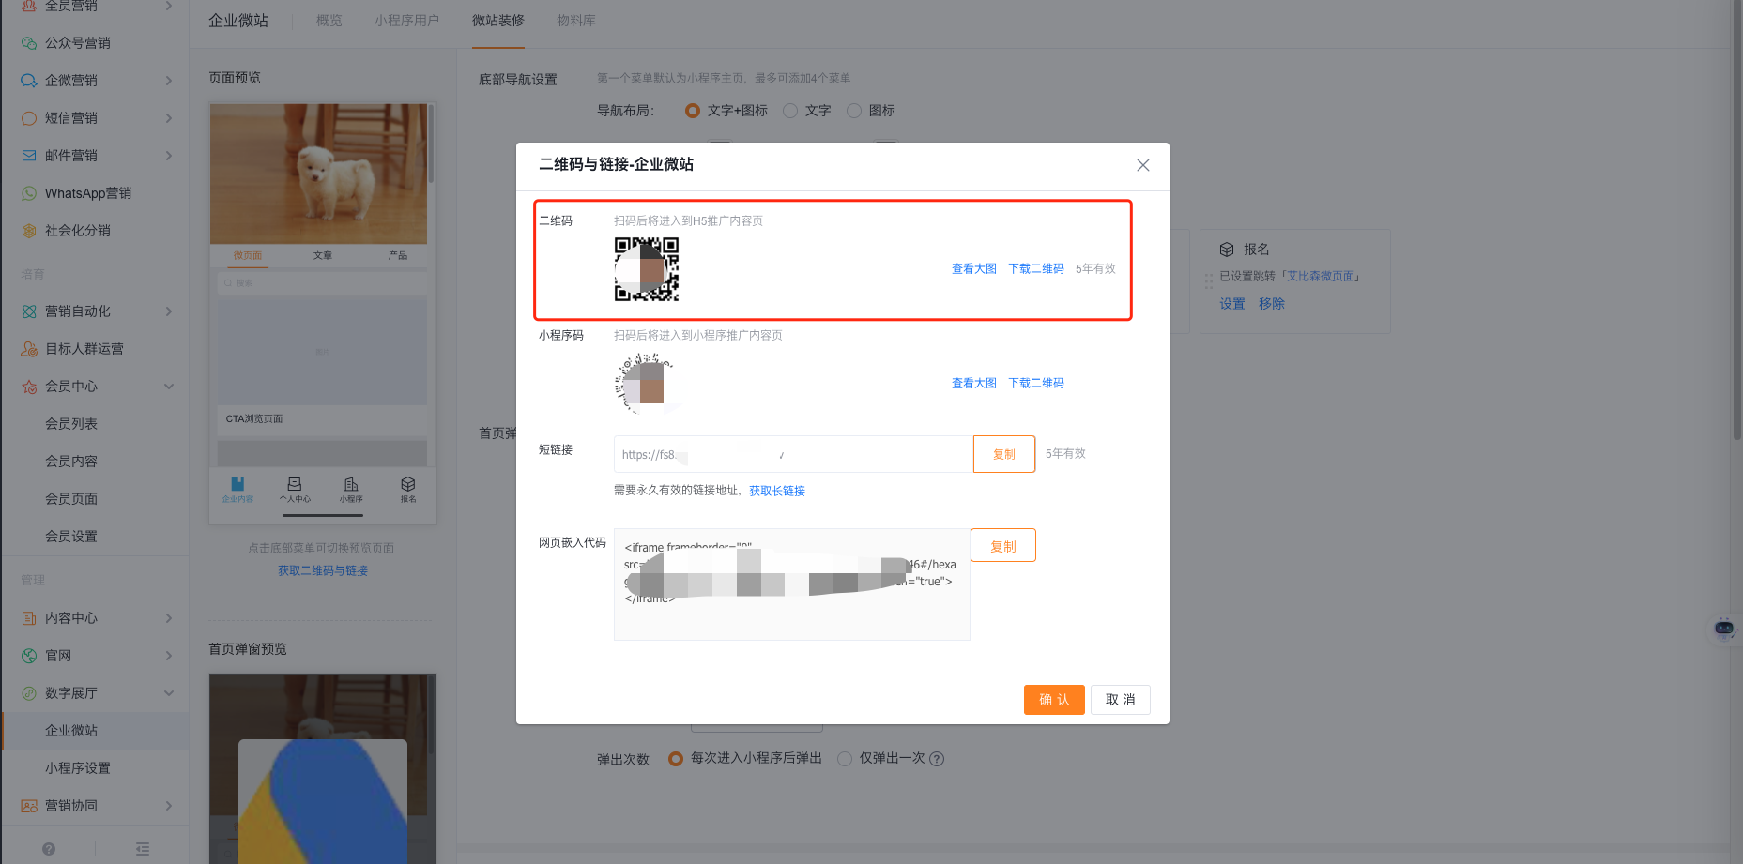Expand 营销协同 submenu
This screenshot has width=1743, height=864.
point(169,806)
